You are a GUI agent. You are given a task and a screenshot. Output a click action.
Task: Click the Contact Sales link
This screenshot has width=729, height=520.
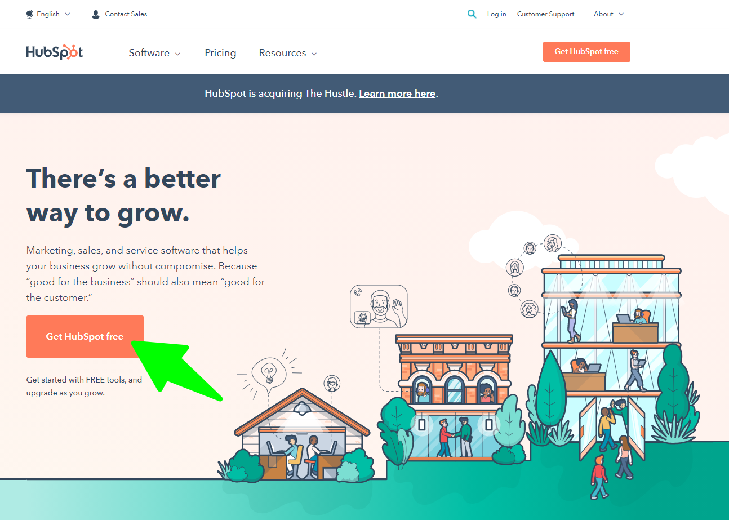pyautogui.click(x=126, y=14)
